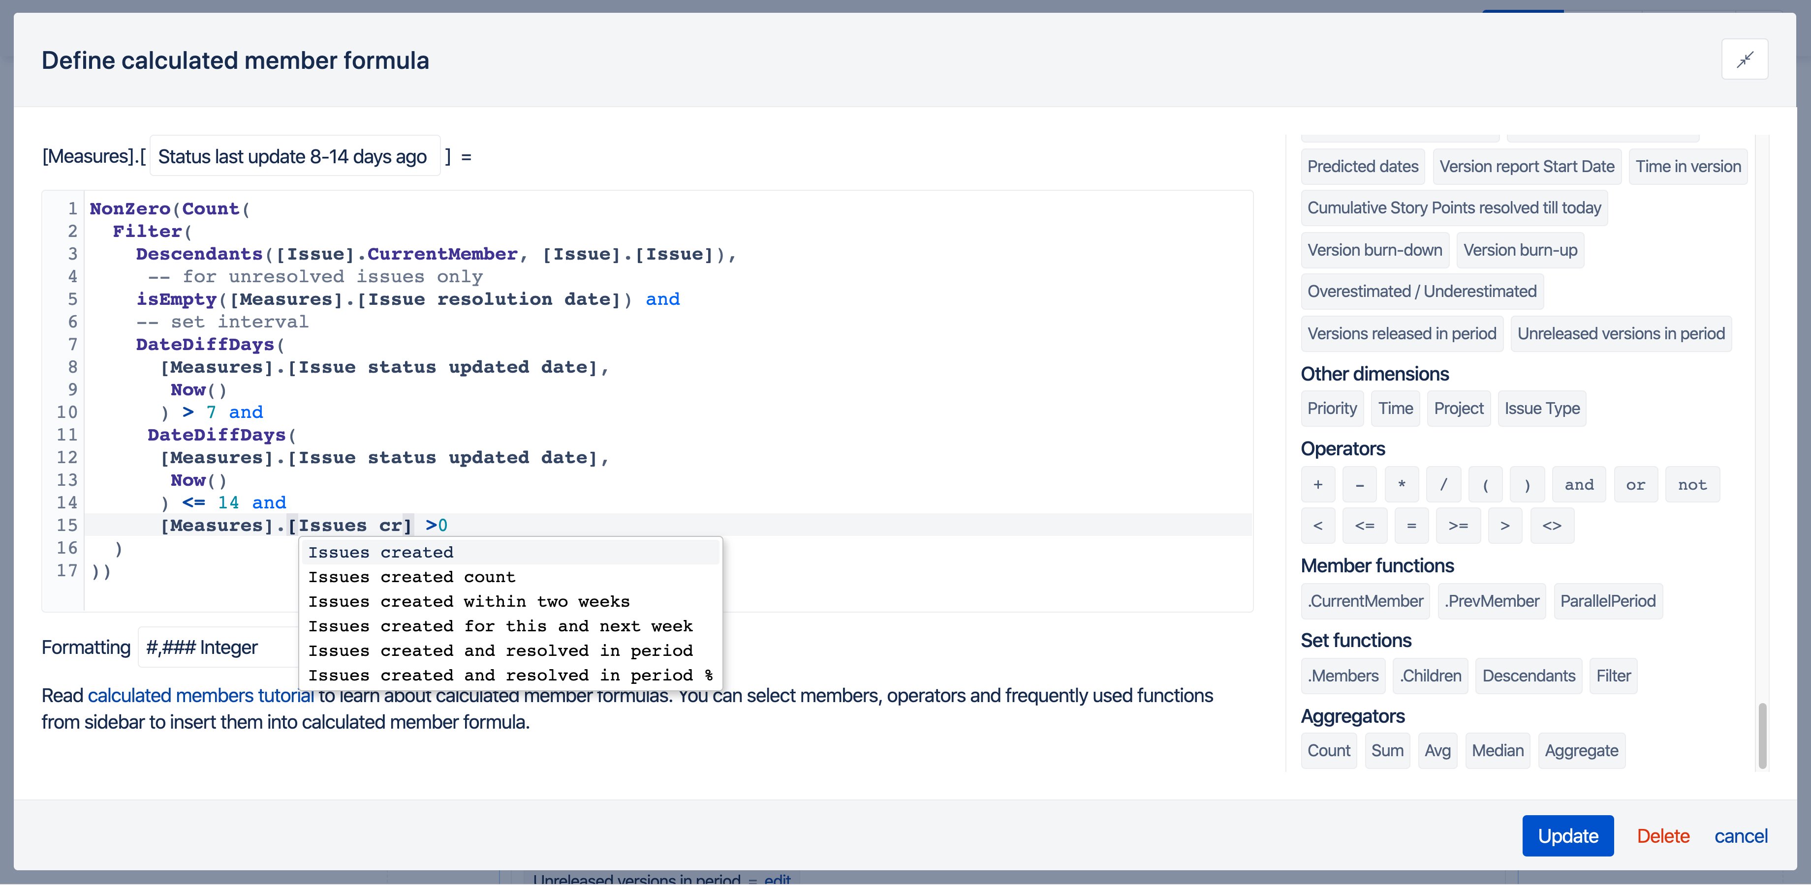Viewport: 1811px width, 885px height.
Task: Insert the Filter set function
Action: 1613,677
